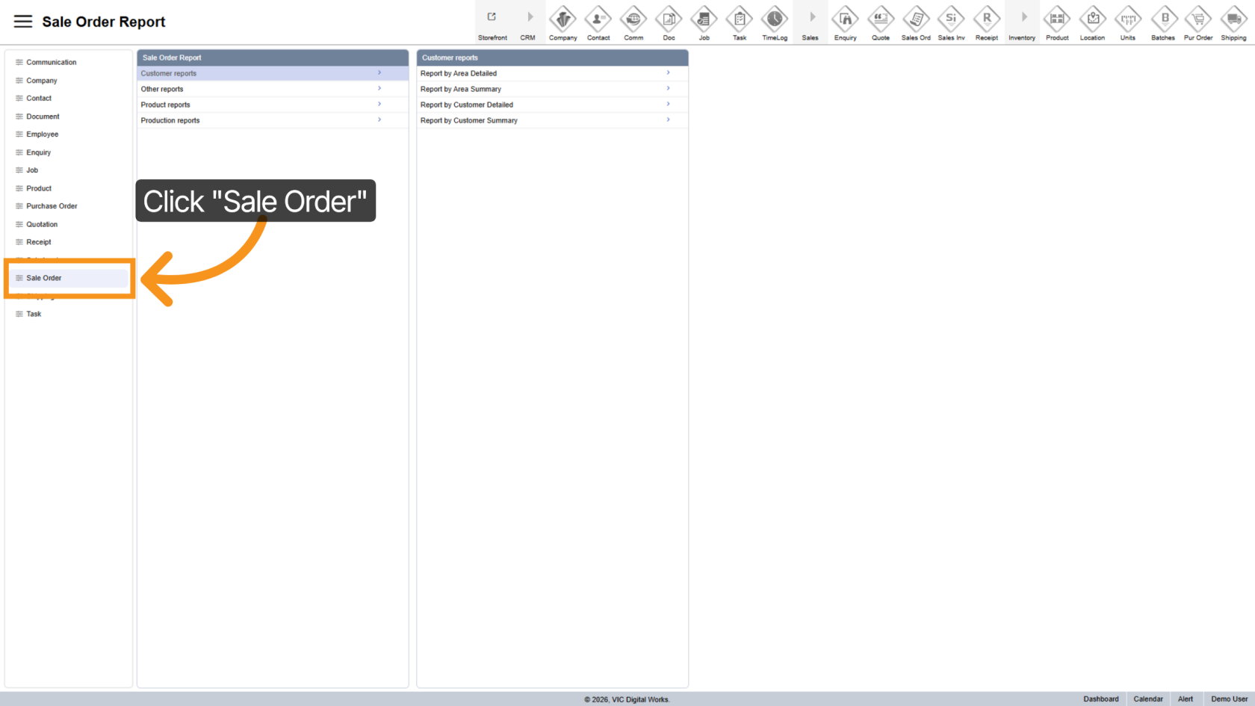The height and width of the screenshot is (706, 1255).
Task: Click the Customer reports panel header
Action: pyautogui.click(x=552, y=58)
